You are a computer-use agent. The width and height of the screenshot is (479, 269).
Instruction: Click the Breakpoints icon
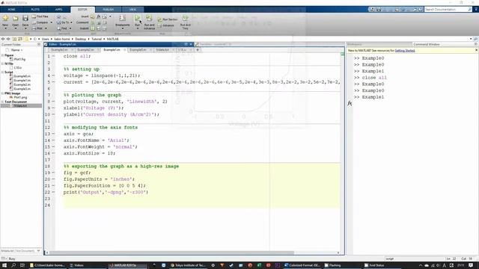(122, 18)
